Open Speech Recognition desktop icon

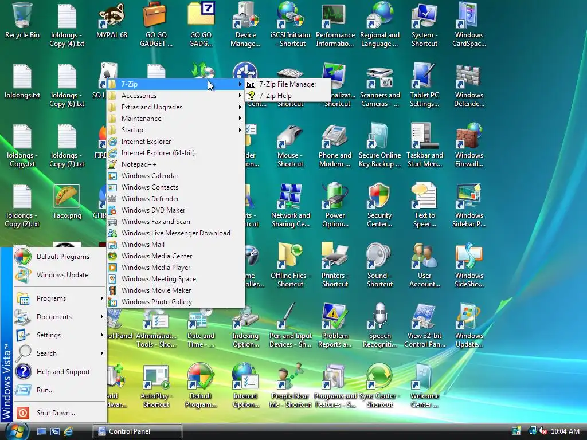pyautogui.click(x=379, y=326)
